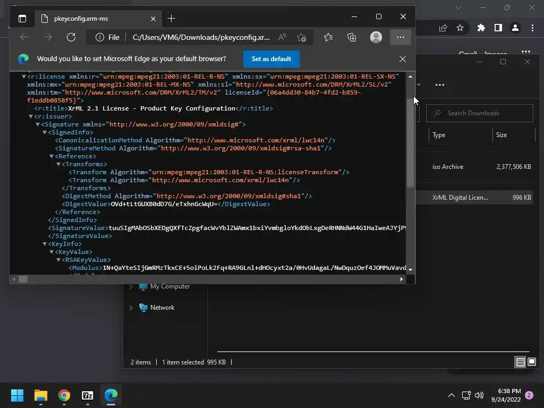Select the pkeyconfig.xrm-ms tab
This screenshot has height=408, width=544.
[98, 19]
